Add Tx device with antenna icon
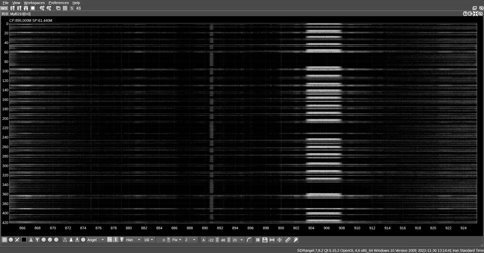 pos(19,8)
